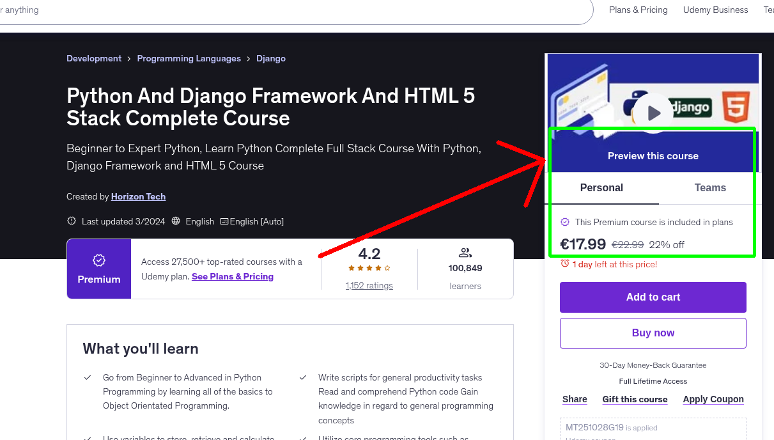Open the Share options
774x440 pixels.
tap(574, 398)
